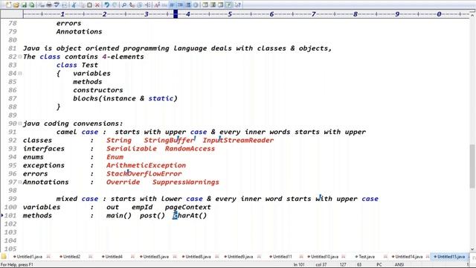
Task: Paste with the clipboard icon
Action: 89,5
